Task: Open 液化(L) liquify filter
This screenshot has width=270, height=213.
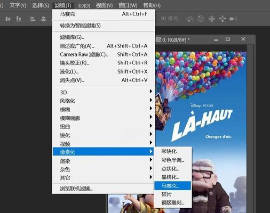Action: point(104,72)
